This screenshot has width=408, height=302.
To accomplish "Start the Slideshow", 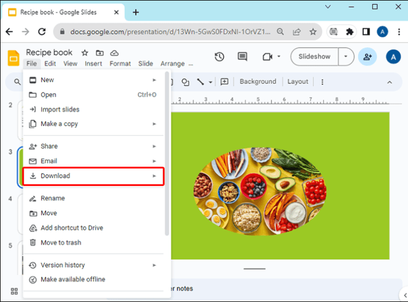I will pos(315,57).
